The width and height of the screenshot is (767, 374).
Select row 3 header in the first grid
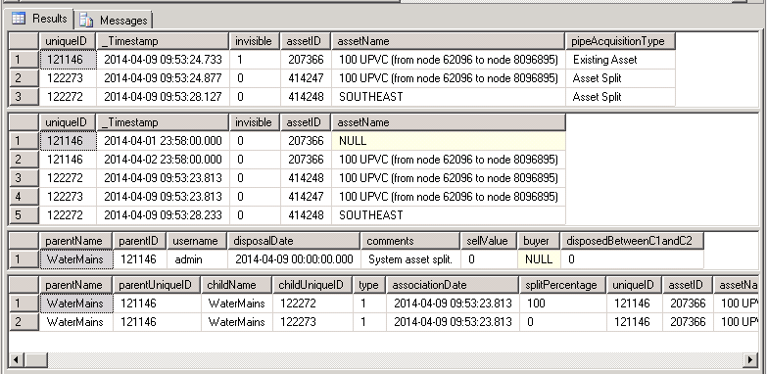tap(24, 97)
